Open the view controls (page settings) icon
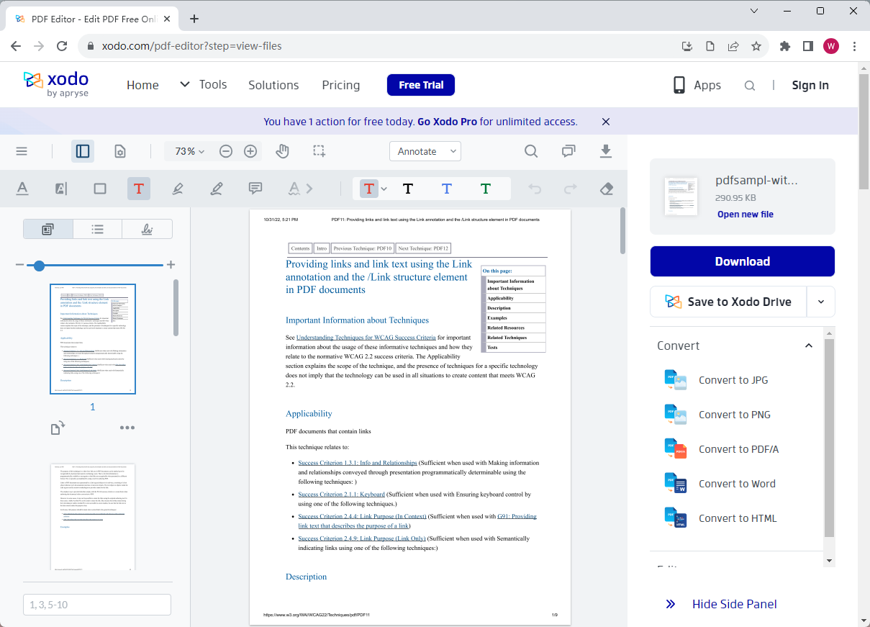870x627 pixels. coord(120,151)
